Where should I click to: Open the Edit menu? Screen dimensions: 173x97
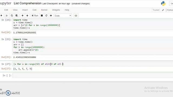6,10
